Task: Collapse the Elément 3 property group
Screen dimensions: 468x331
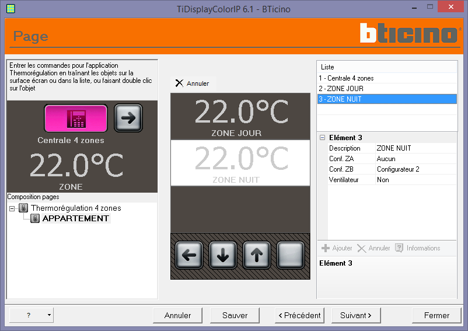Action: click(322, 138)
